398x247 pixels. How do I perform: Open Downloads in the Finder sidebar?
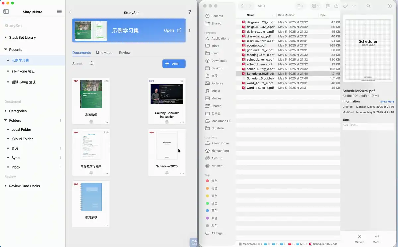(216, 61)
